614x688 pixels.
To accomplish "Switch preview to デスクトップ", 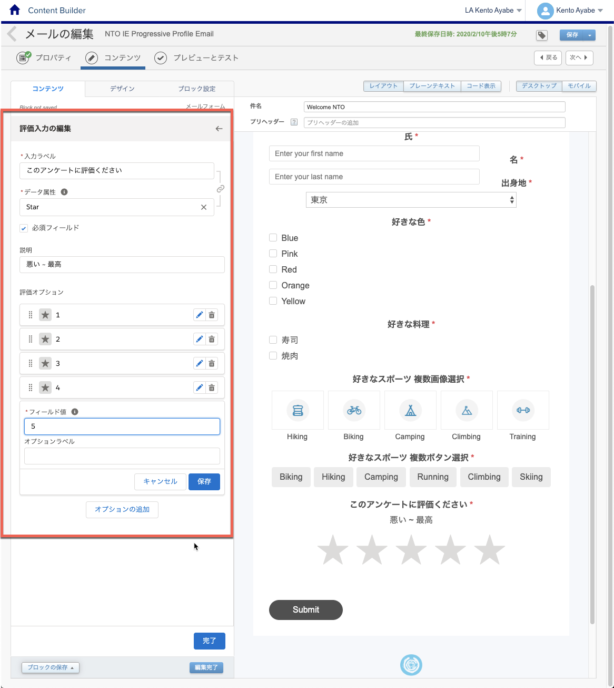I will coord(539,86).
